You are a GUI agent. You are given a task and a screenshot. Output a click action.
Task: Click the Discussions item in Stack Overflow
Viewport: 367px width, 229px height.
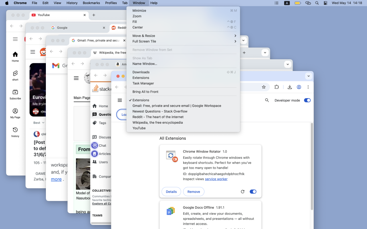101,137
